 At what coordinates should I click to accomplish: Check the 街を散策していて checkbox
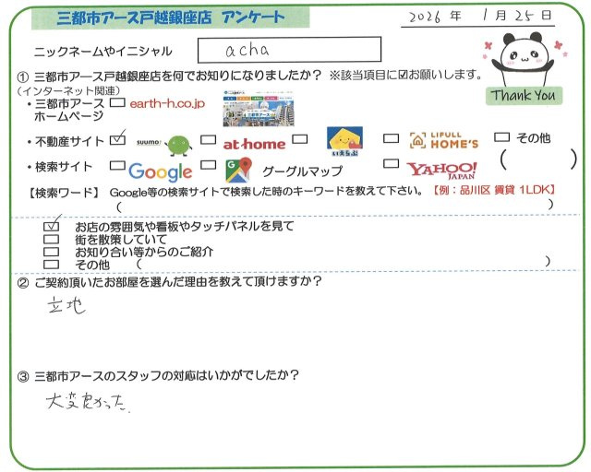point(52,239)
